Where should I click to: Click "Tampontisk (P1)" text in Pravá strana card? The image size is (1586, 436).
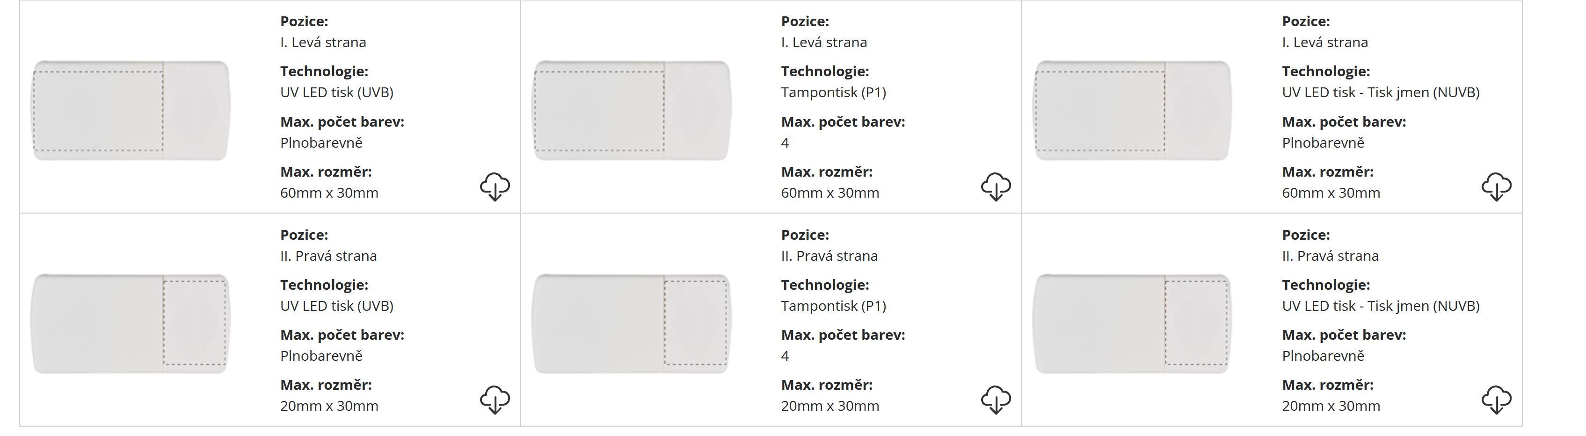pos(833,306)
